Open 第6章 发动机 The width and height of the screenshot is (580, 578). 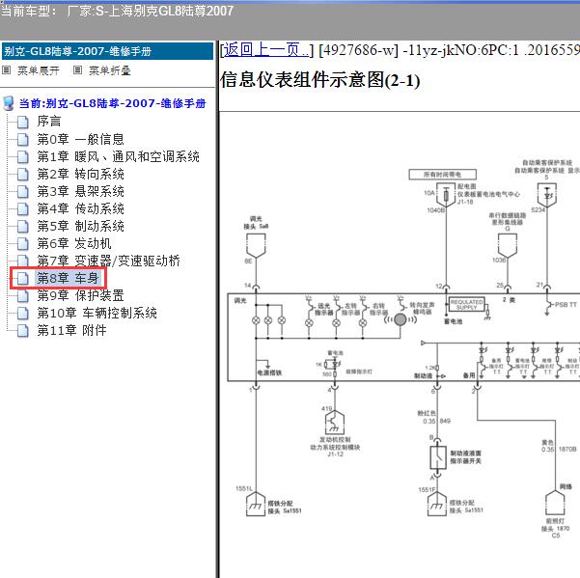pos(74,244)
